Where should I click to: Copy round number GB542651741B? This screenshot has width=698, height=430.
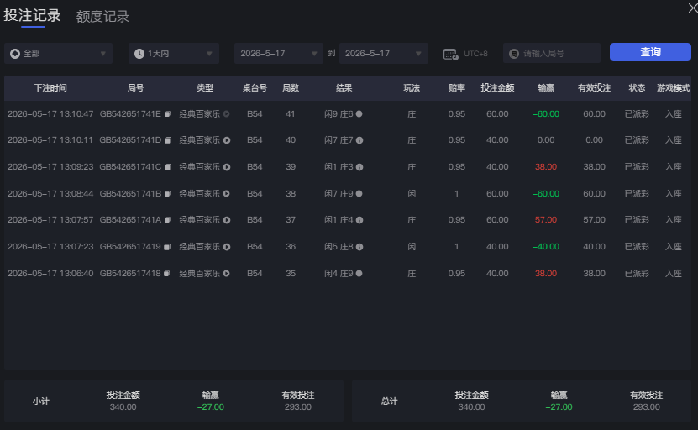click(167, 194)
